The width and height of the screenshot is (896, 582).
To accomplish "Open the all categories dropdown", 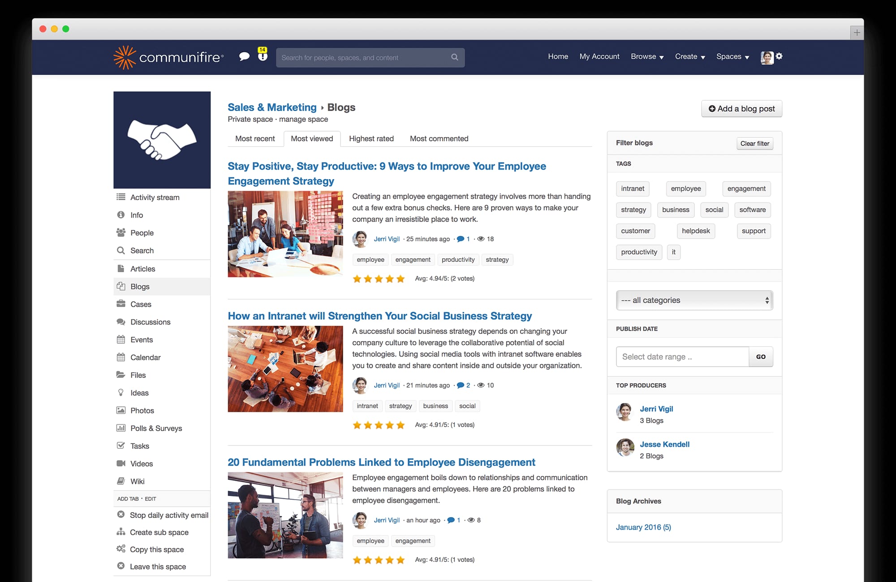I will tap(694, 300).
